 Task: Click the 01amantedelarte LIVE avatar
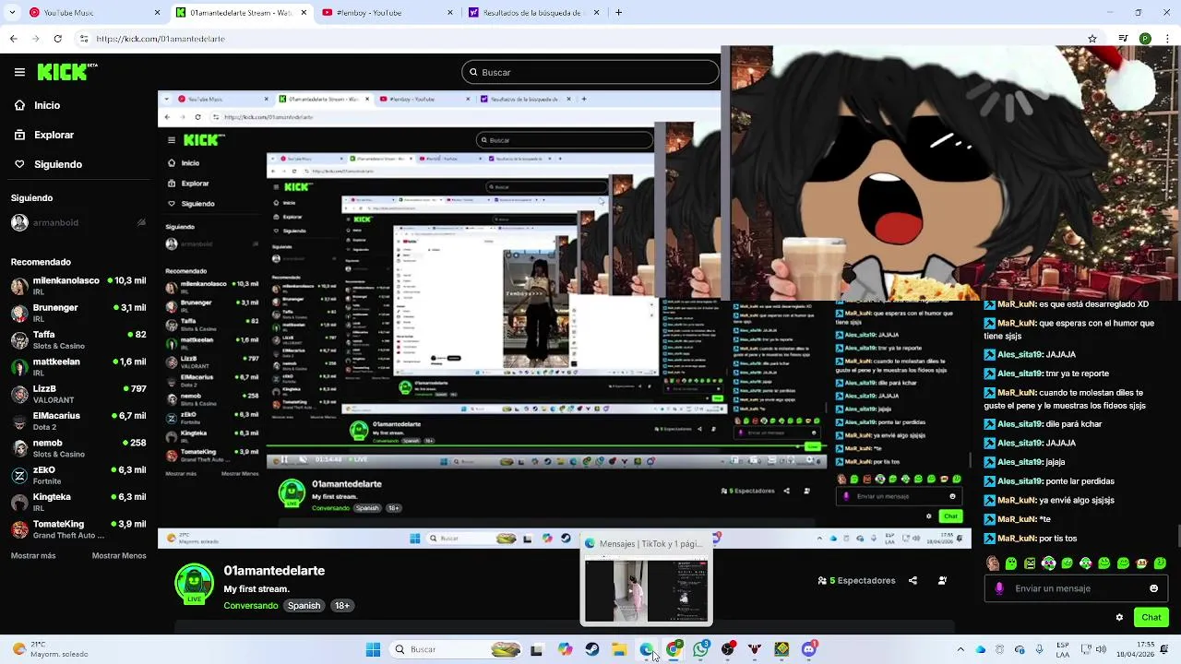coord(194,584)
